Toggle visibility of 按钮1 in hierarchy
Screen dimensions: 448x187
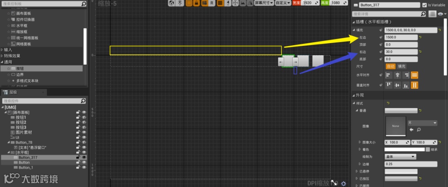tap(84, 117)
